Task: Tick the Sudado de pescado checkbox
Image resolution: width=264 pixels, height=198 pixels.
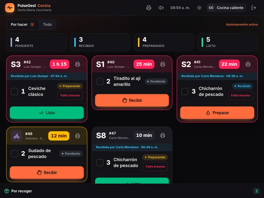Action: (14, 153)
